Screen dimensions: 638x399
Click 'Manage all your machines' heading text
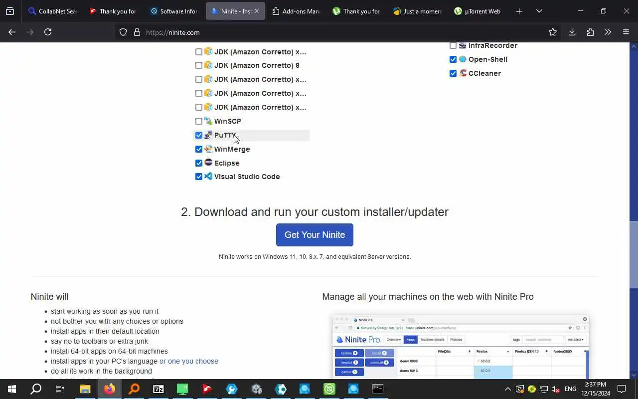click(x=428, y=297)
